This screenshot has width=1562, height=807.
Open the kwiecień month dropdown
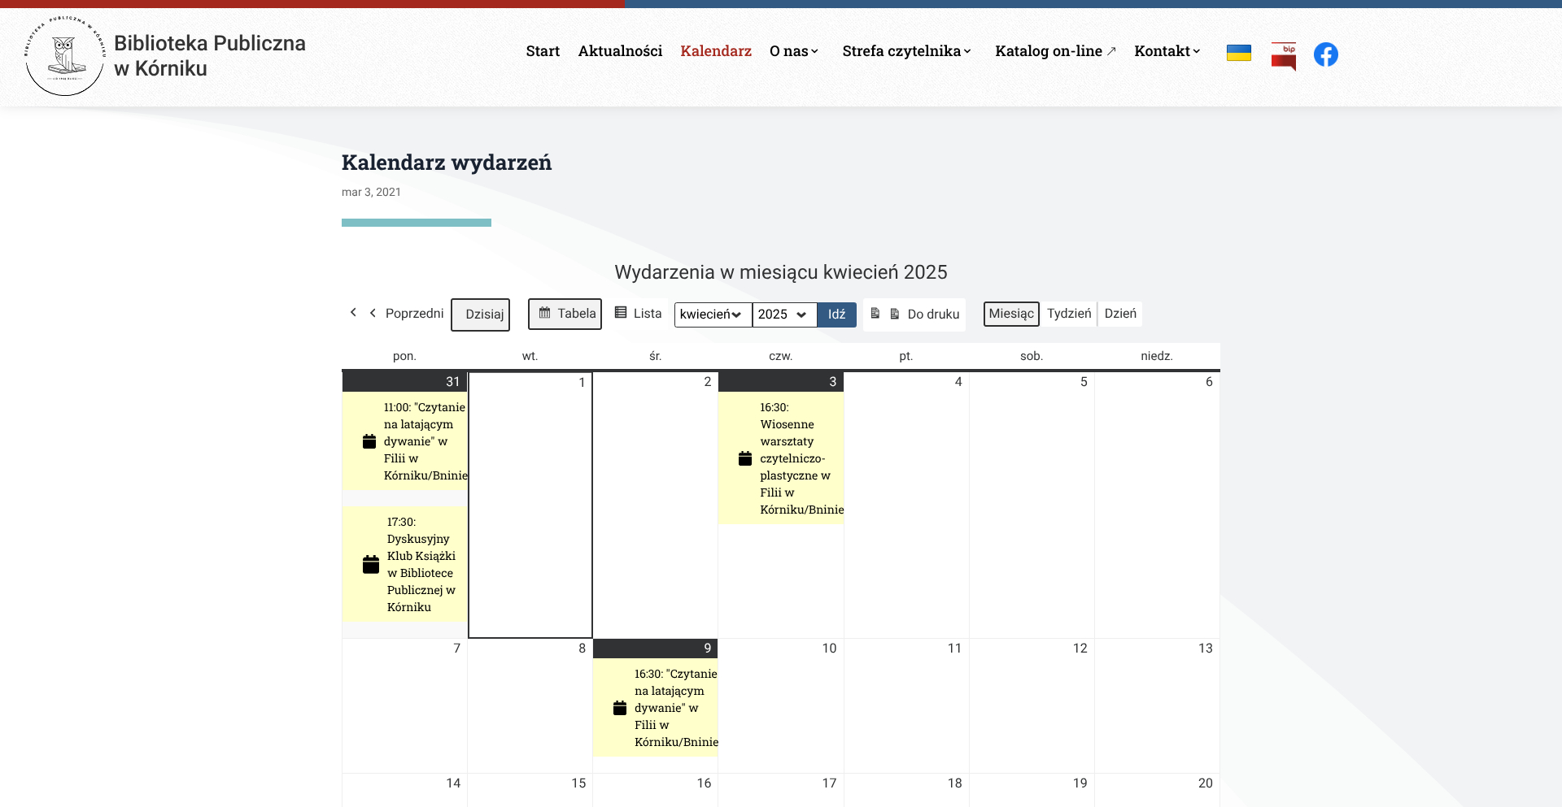pos(712,315)
